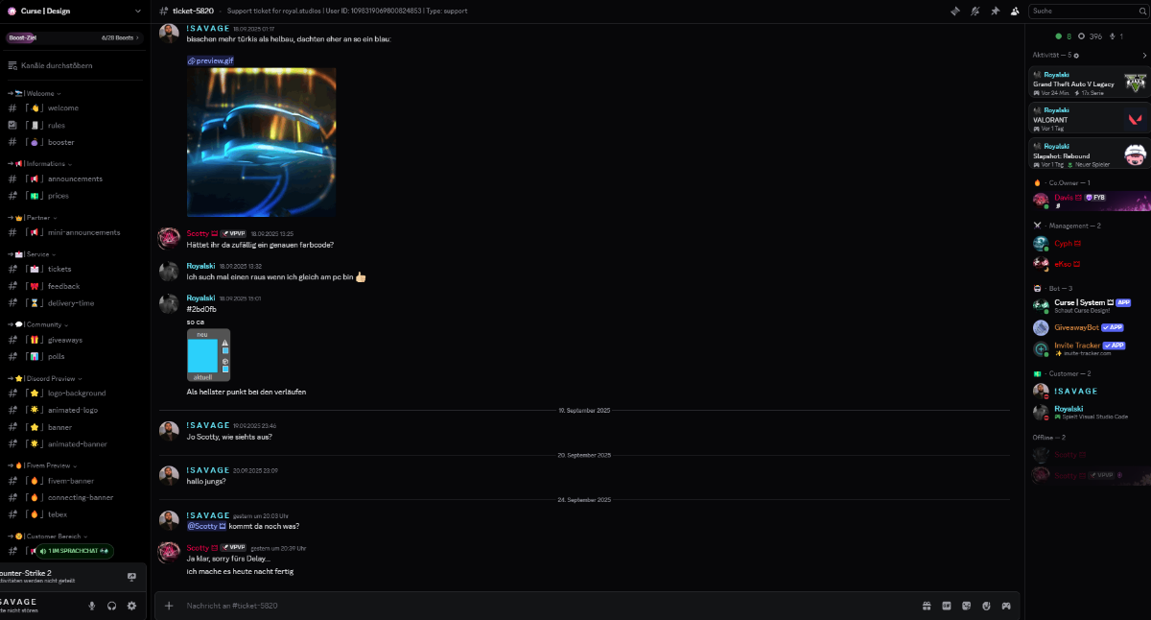Open the emoji picker in message bar
Viewport: 1151px width, 620px height.
(986, 606)
